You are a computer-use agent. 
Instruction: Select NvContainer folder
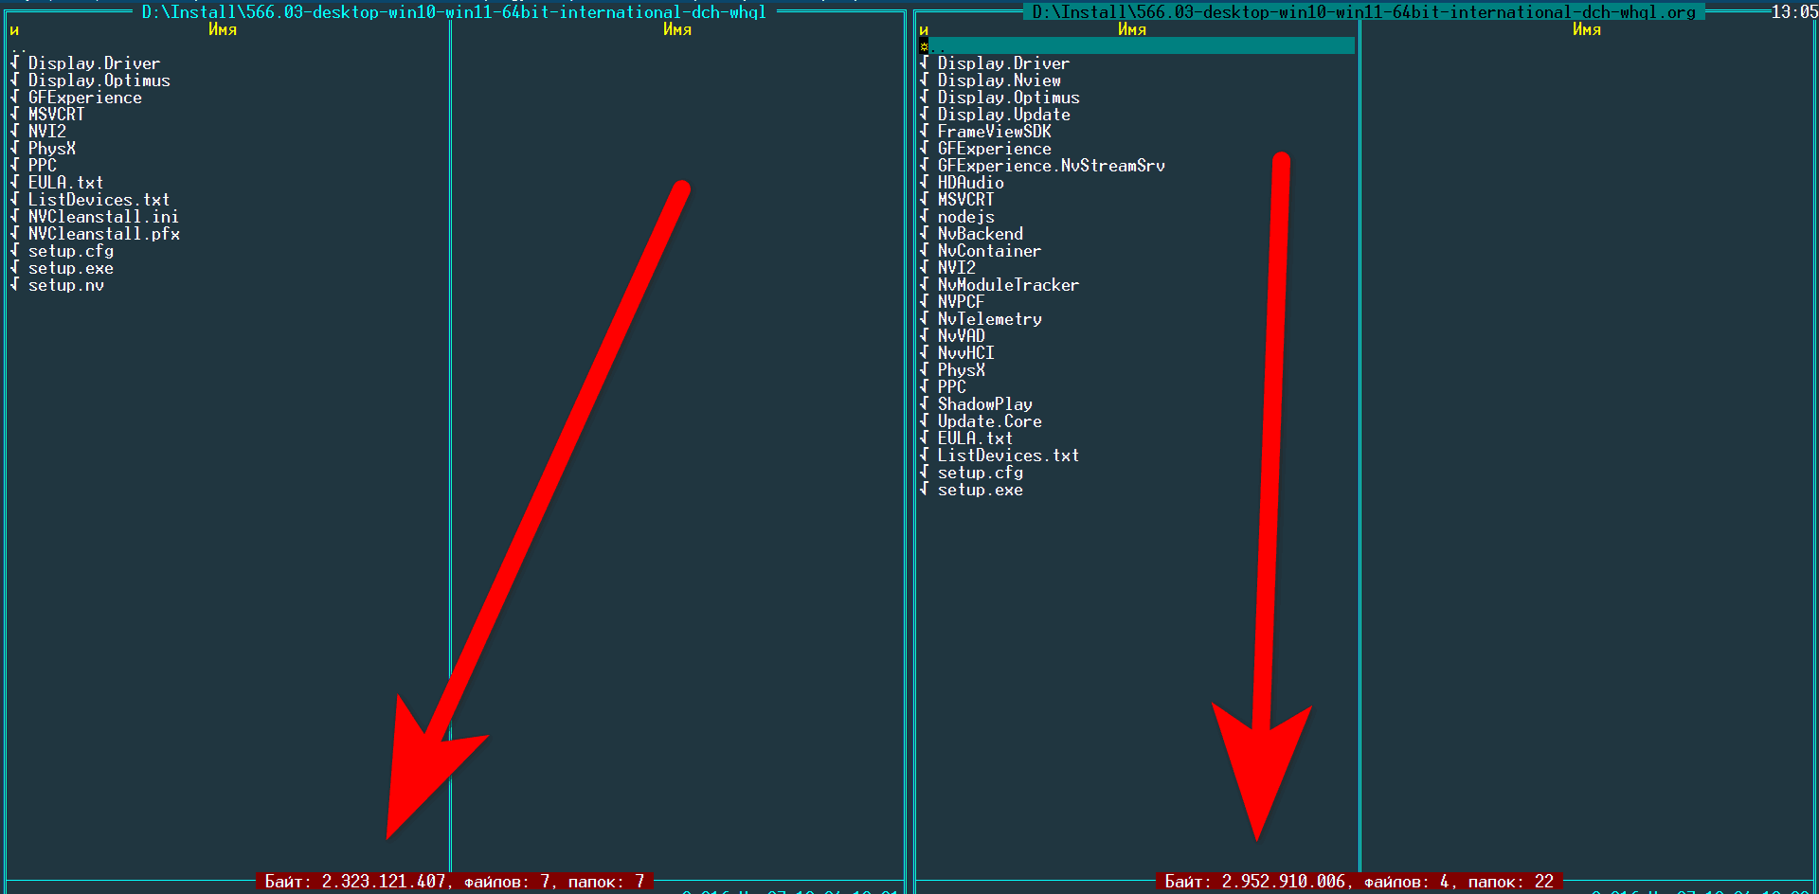(x=989, y=251)
